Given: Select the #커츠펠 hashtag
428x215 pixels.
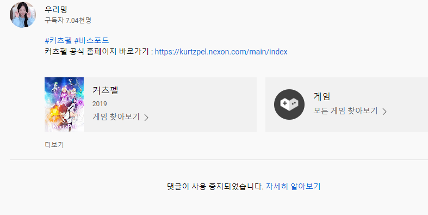Looking at the screenshot, I should pos(58,41).
